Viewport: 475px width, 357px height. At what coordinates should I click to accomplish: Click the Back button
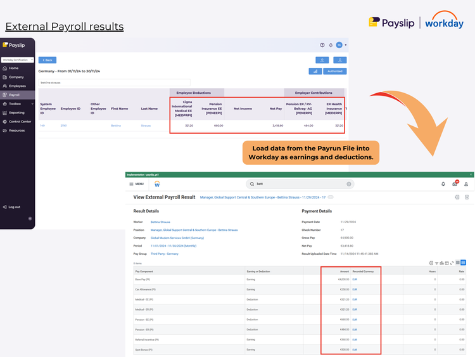[x=47, y=60]
